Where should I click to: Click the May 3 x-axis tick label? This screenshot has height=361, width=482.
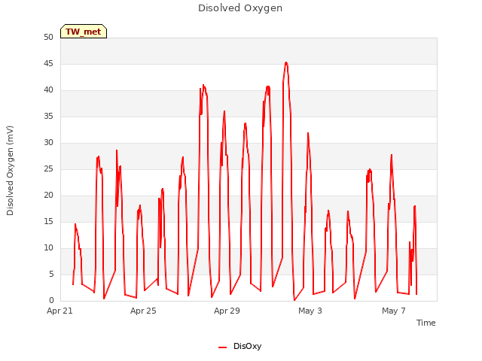(x=310, y=311)
